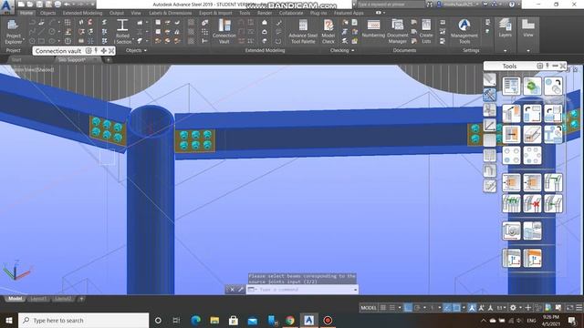Screen dimensions: 584x328
Task: Click the green refresh icon in Tools palette
Action: (x=532, y=86)
